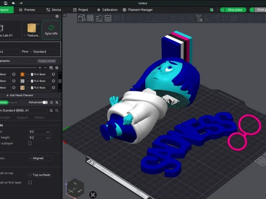The height and width of the screenshot is (199, 266).
Task: Toggle the Advanced settings switch
Action: [45, 102]
